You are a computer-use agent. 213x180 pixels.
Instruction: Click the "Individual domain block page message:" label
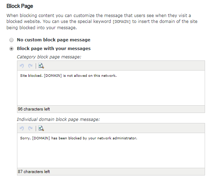coord(58,119)
